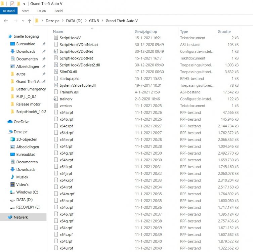Open the Better Emergency folder

pos(31,89)
